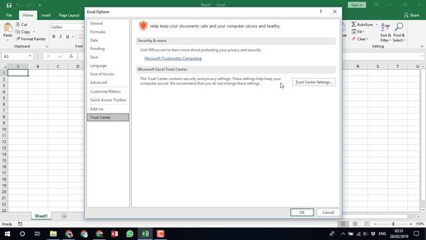
Task: Click the Format Painter brush icon
Action: click(18, 39)
